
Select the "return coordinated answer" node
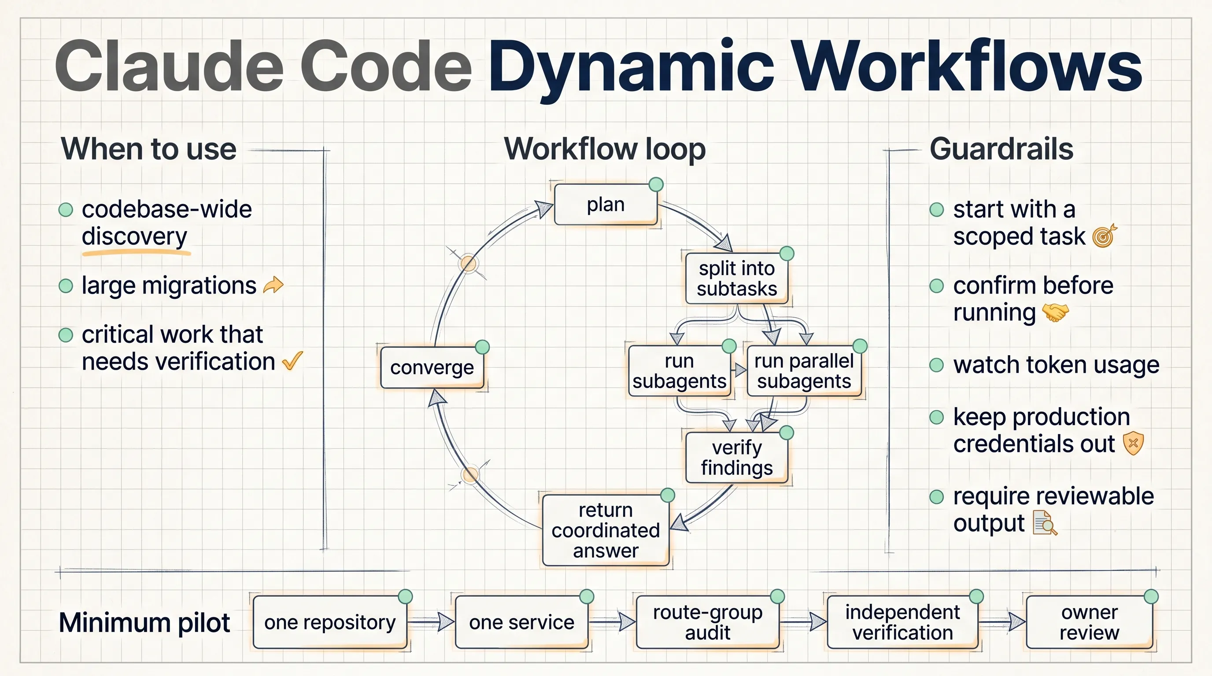click(606, 530)
